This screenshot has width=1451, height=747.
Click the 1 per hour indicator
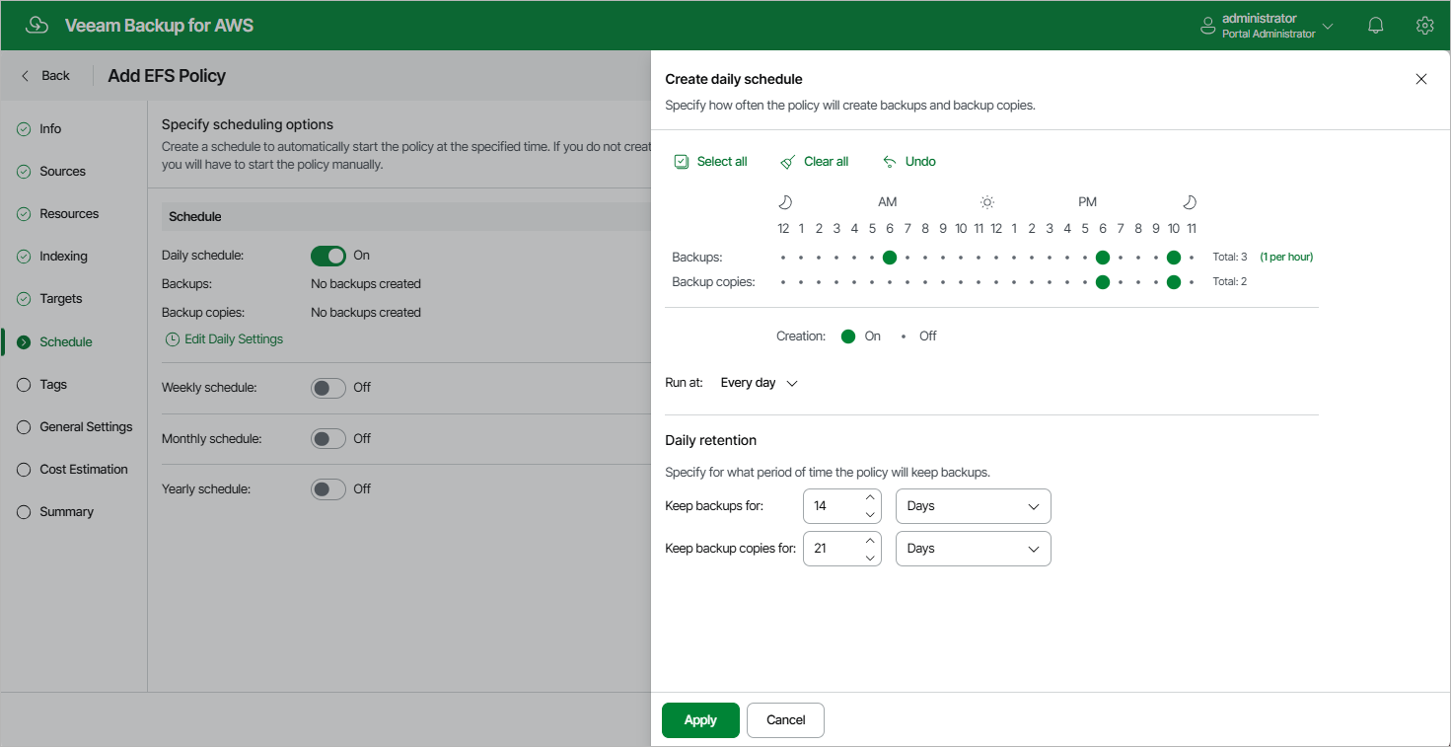tap(1286, 258)
